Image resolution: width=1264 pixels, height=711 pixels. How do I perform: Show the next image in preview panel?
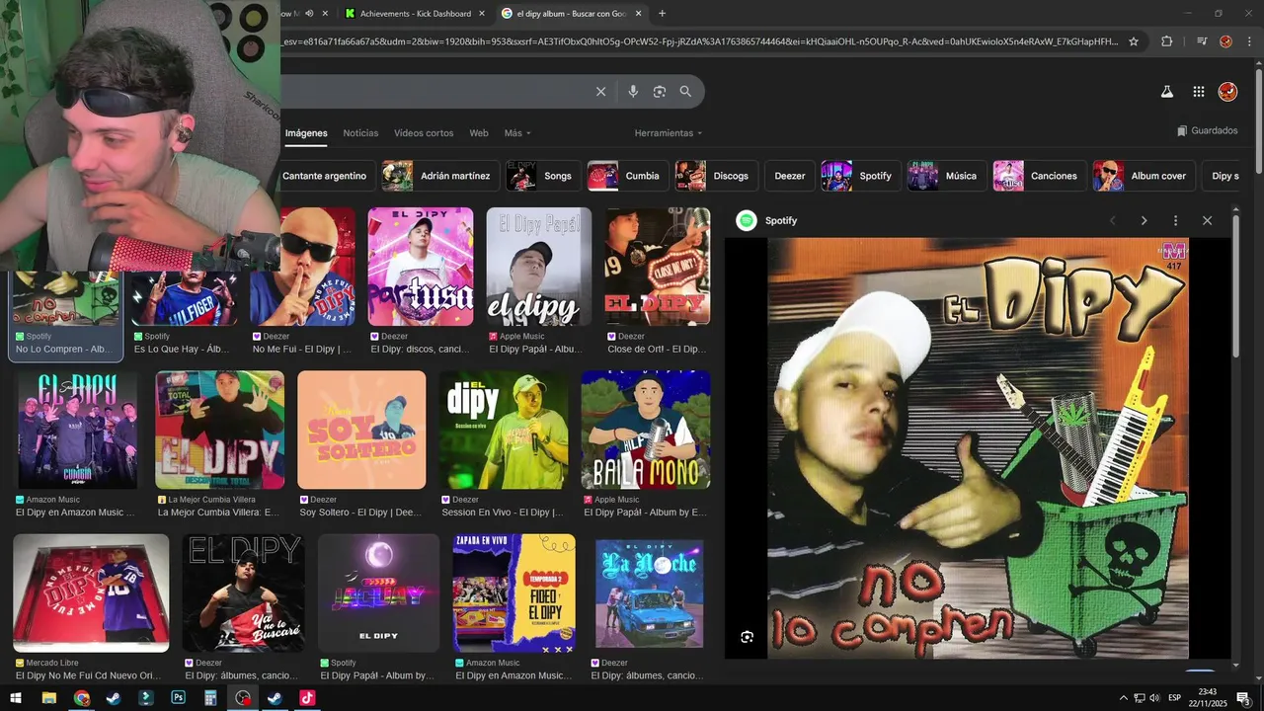[1145, 221]
